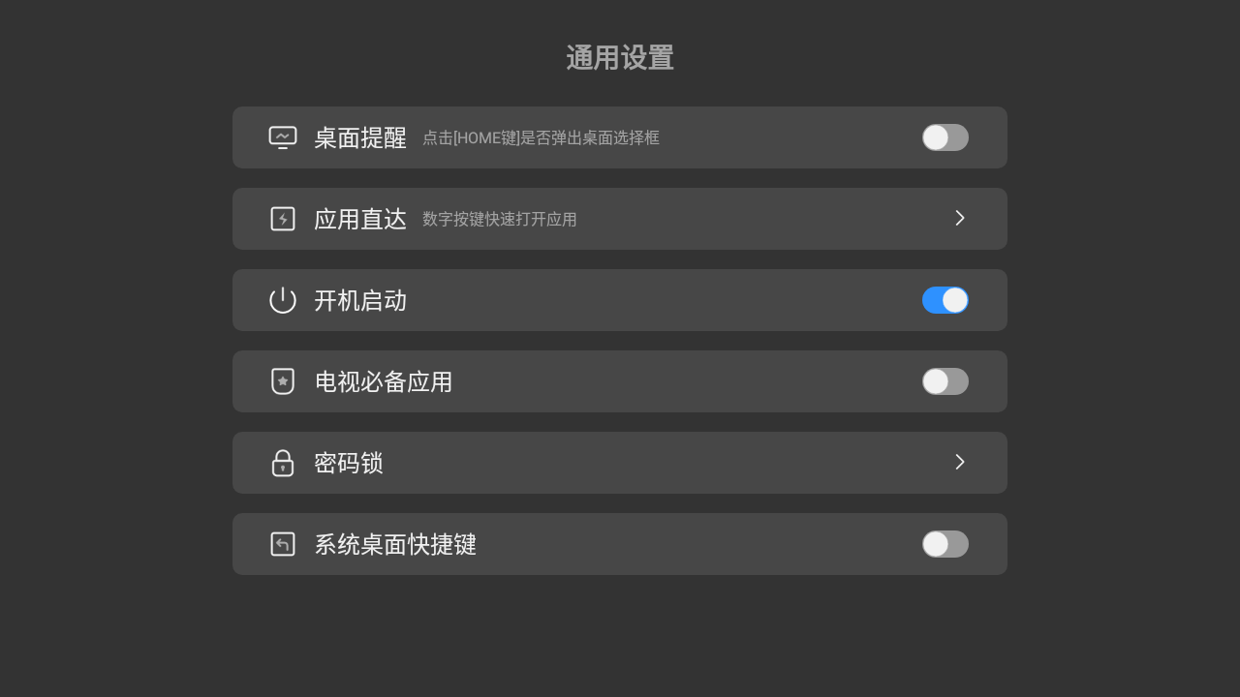Click the power icon beside 开机启动
This screenshot has width=1240, height=697.
[x=282, y=300]
